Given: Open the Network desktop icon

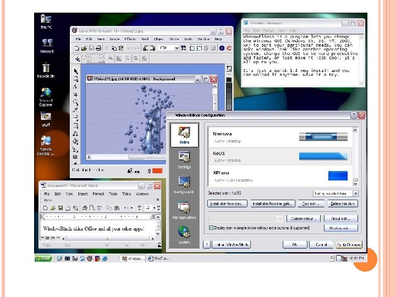Looking at the screenshot, I should pyautogui.click(x=47, y=46).
